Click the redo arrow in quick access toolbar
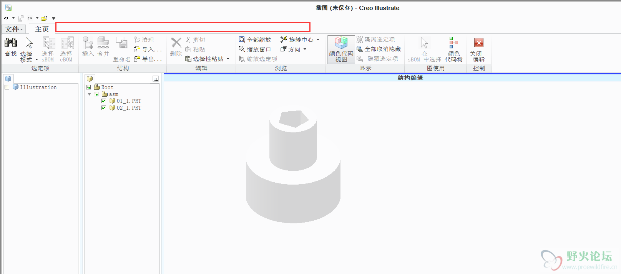 30,18
